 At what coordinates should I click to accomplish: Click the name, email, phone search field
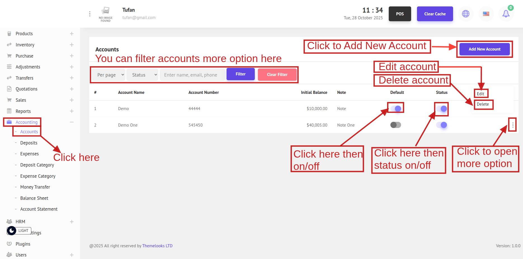pos(192,75)
